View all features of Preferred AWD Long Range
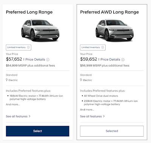 (91, 116)
